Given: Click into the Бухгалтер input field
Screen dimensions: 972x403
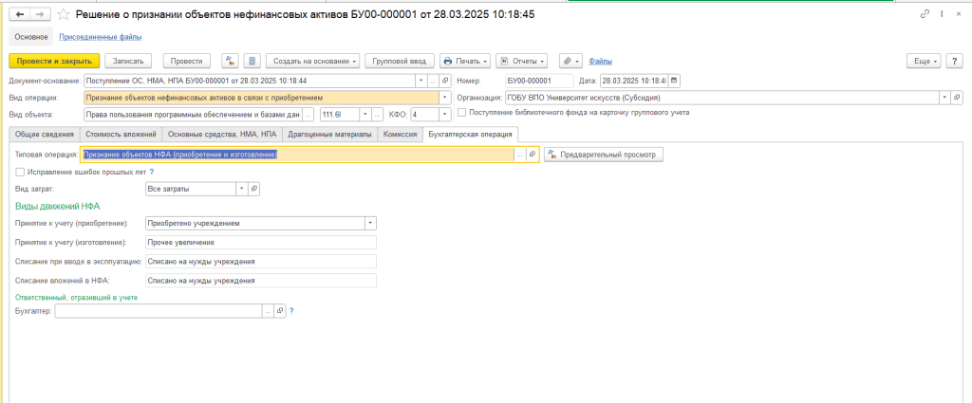Looking at the screenshot, I should click(x=158, y=311).
